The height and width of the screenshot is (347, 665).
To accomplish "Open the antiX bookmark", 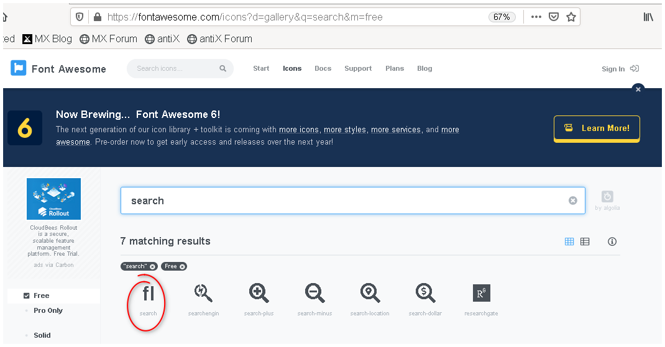I will (162, 39).
